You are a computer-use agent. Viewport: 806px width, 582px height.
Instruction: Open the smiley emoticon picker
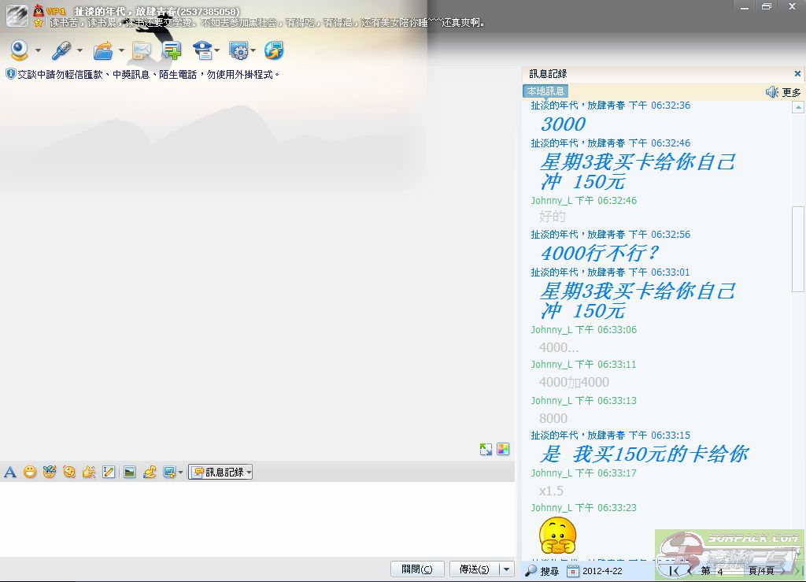[30, 473]
